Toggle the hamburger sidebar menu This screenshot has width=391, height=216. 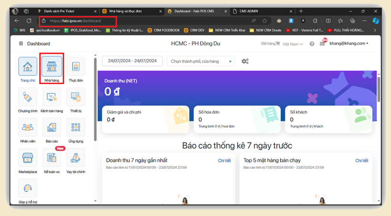pos(21,43)
